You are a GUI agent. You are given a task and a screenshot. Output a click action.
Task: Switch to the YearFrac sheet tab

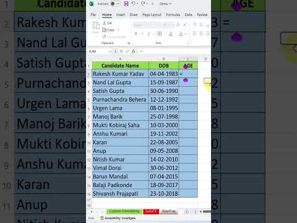tap(169, 211)
